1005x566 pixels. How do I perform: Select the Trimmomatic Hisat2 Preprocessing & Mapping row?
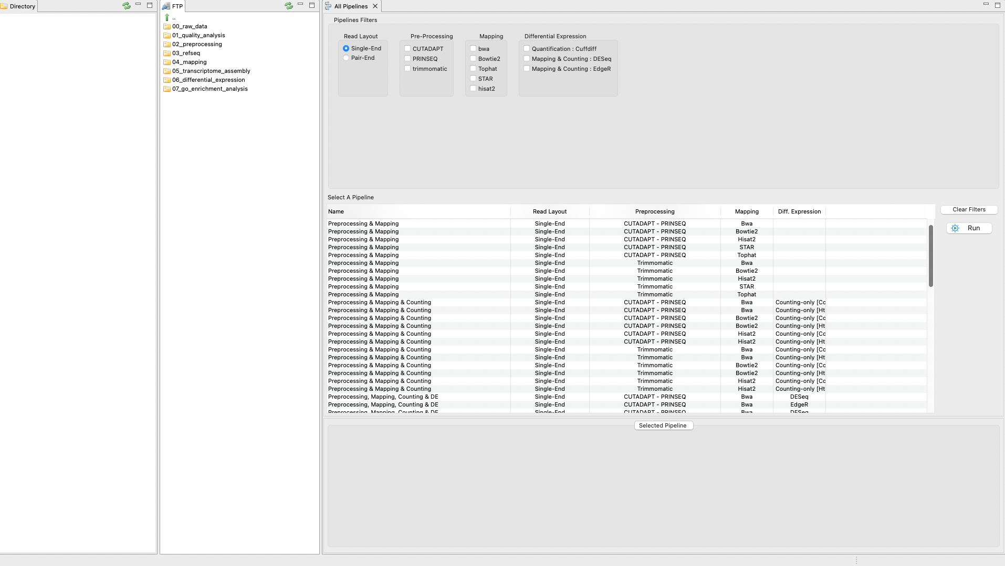[x=626, y=279]
